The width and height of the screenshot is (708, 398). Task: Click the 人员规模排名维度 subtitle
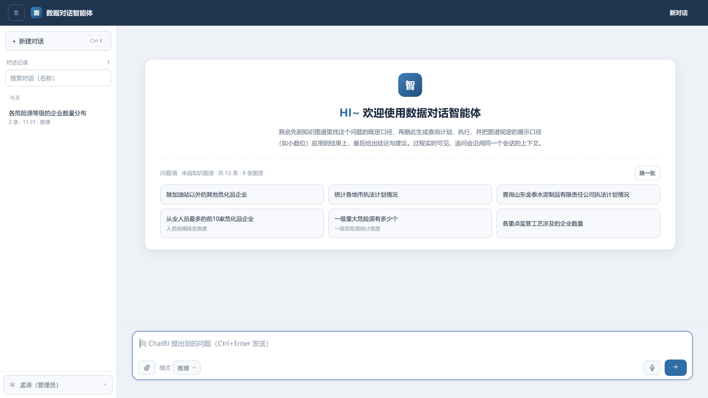pos(187,229)
